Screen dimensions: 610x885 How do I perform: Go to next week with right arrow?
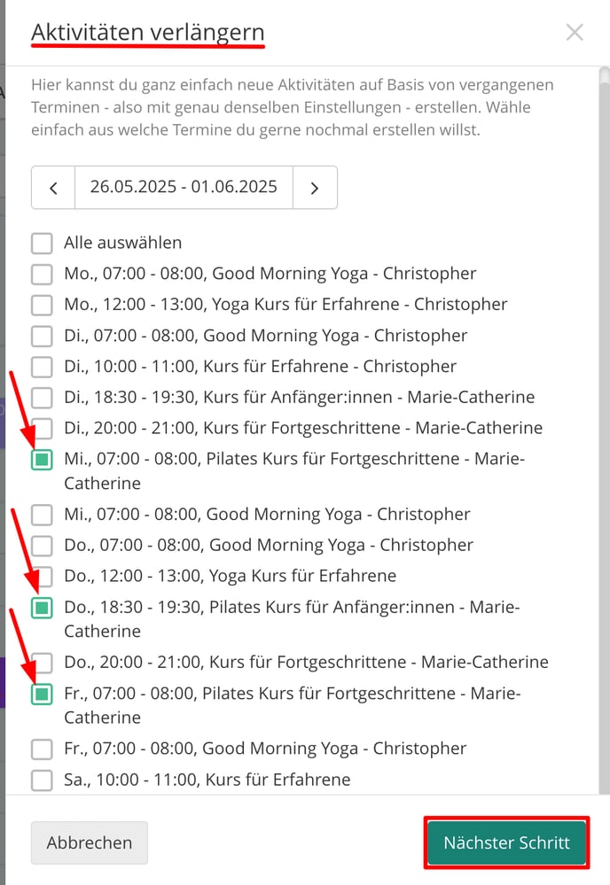tap(315, 188)
